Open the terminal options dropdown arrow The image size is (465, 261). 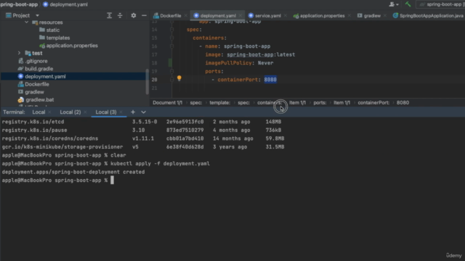[x=144, y=112]
